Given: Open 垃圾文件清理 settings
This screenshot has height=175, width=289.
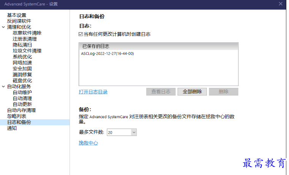Looking at the screenshot, I should coord(27,51).
